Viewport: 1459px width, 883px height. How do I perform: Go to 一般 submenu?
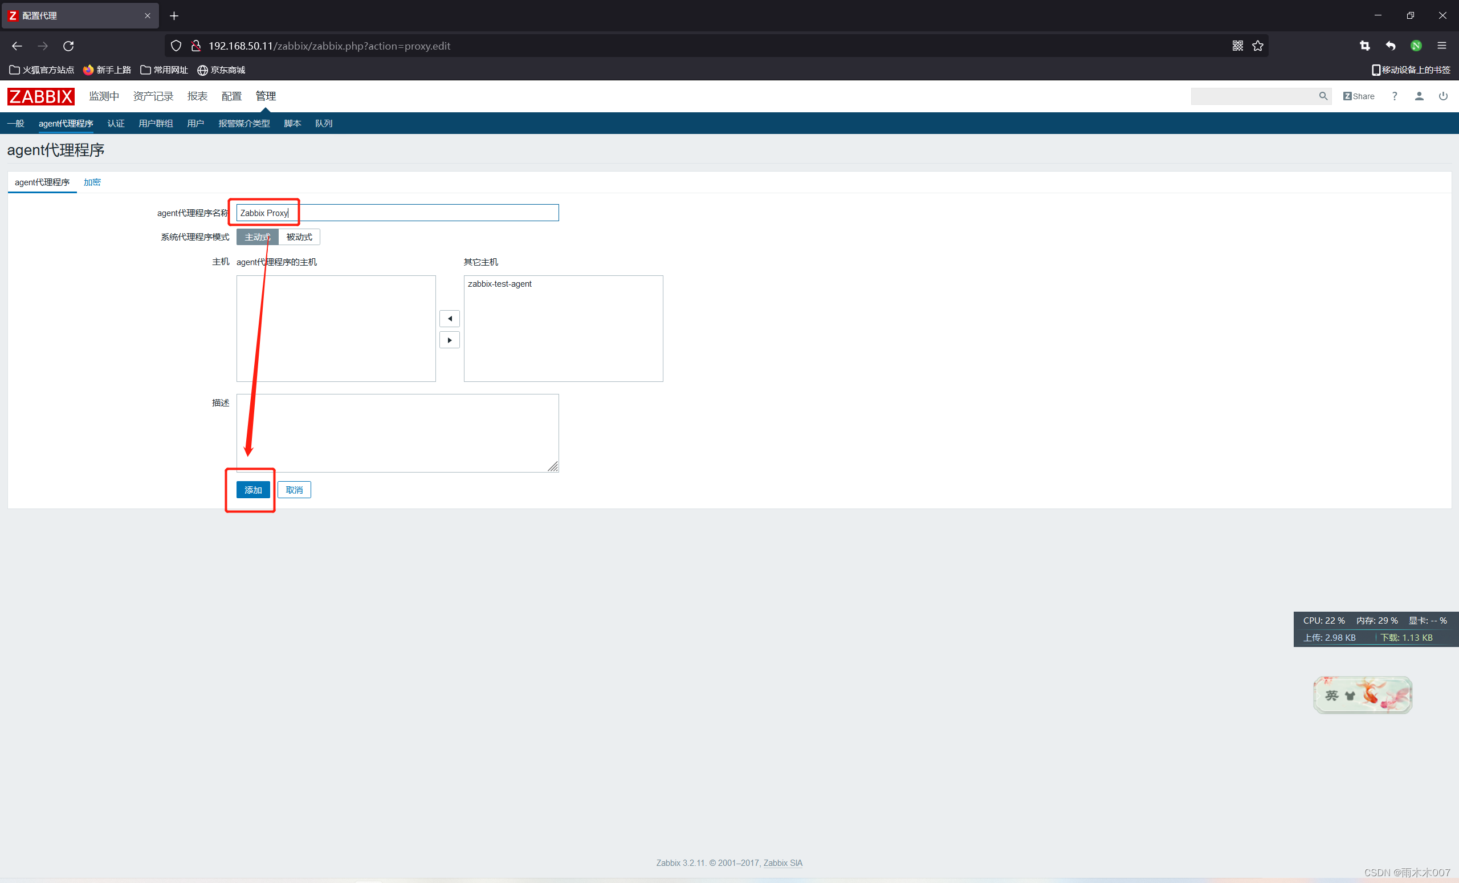coord(16,123)
